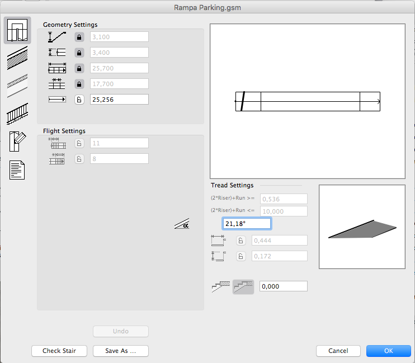The width and height of the screenshot is (415, 363).
Task: Toggle the lock for the 3,400 width field
Action: 79,53
